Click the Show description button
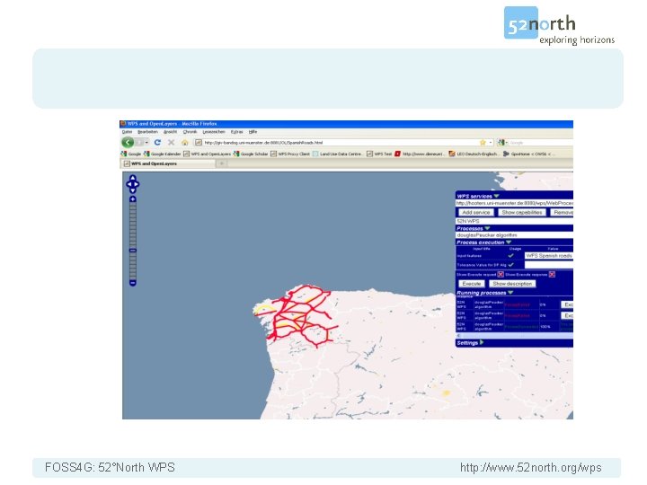 pos(512,284)
